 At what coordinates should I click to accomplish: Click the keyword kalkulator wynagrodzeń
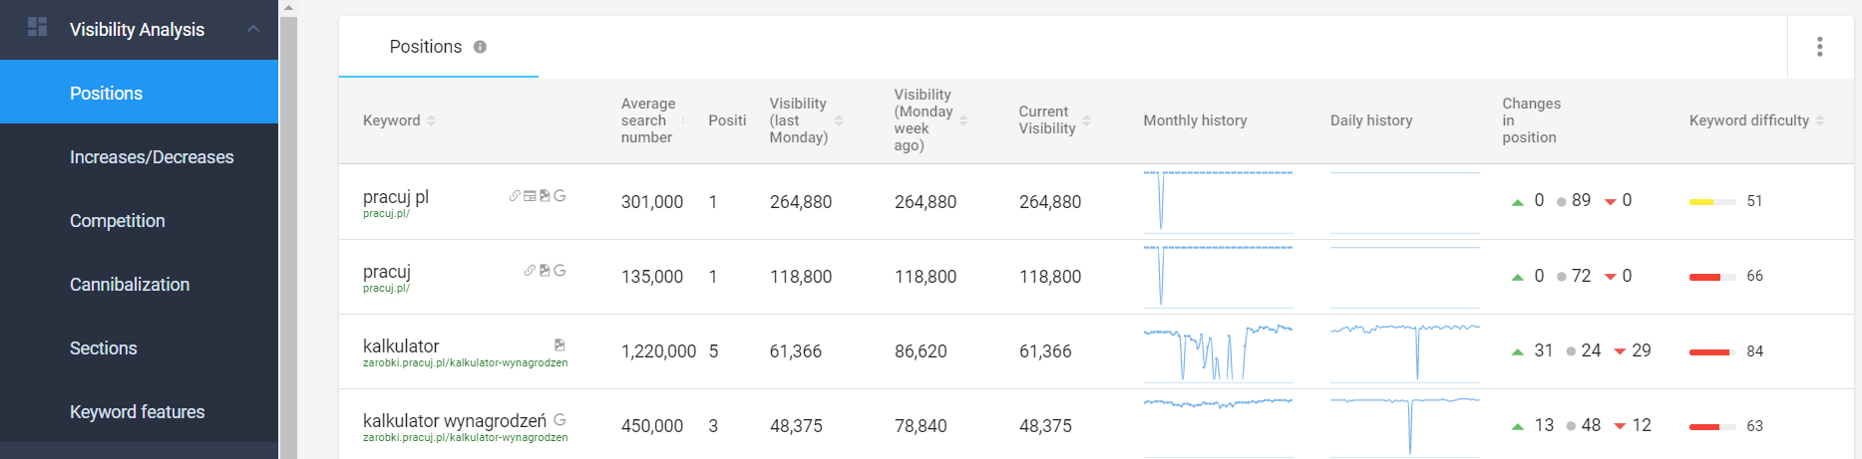pos(455,421)
